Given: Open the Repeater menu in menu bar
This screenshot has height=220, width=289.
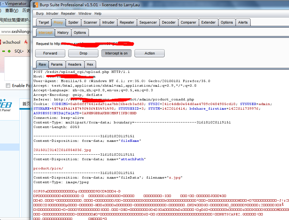Looking at the screenshot, I should coord(68,13).
